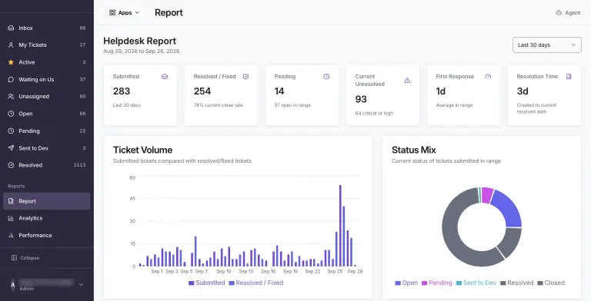Click the Sent to Dev paper plane icon
The width and height of the screenshot is (591, 301).
[11, 148]
